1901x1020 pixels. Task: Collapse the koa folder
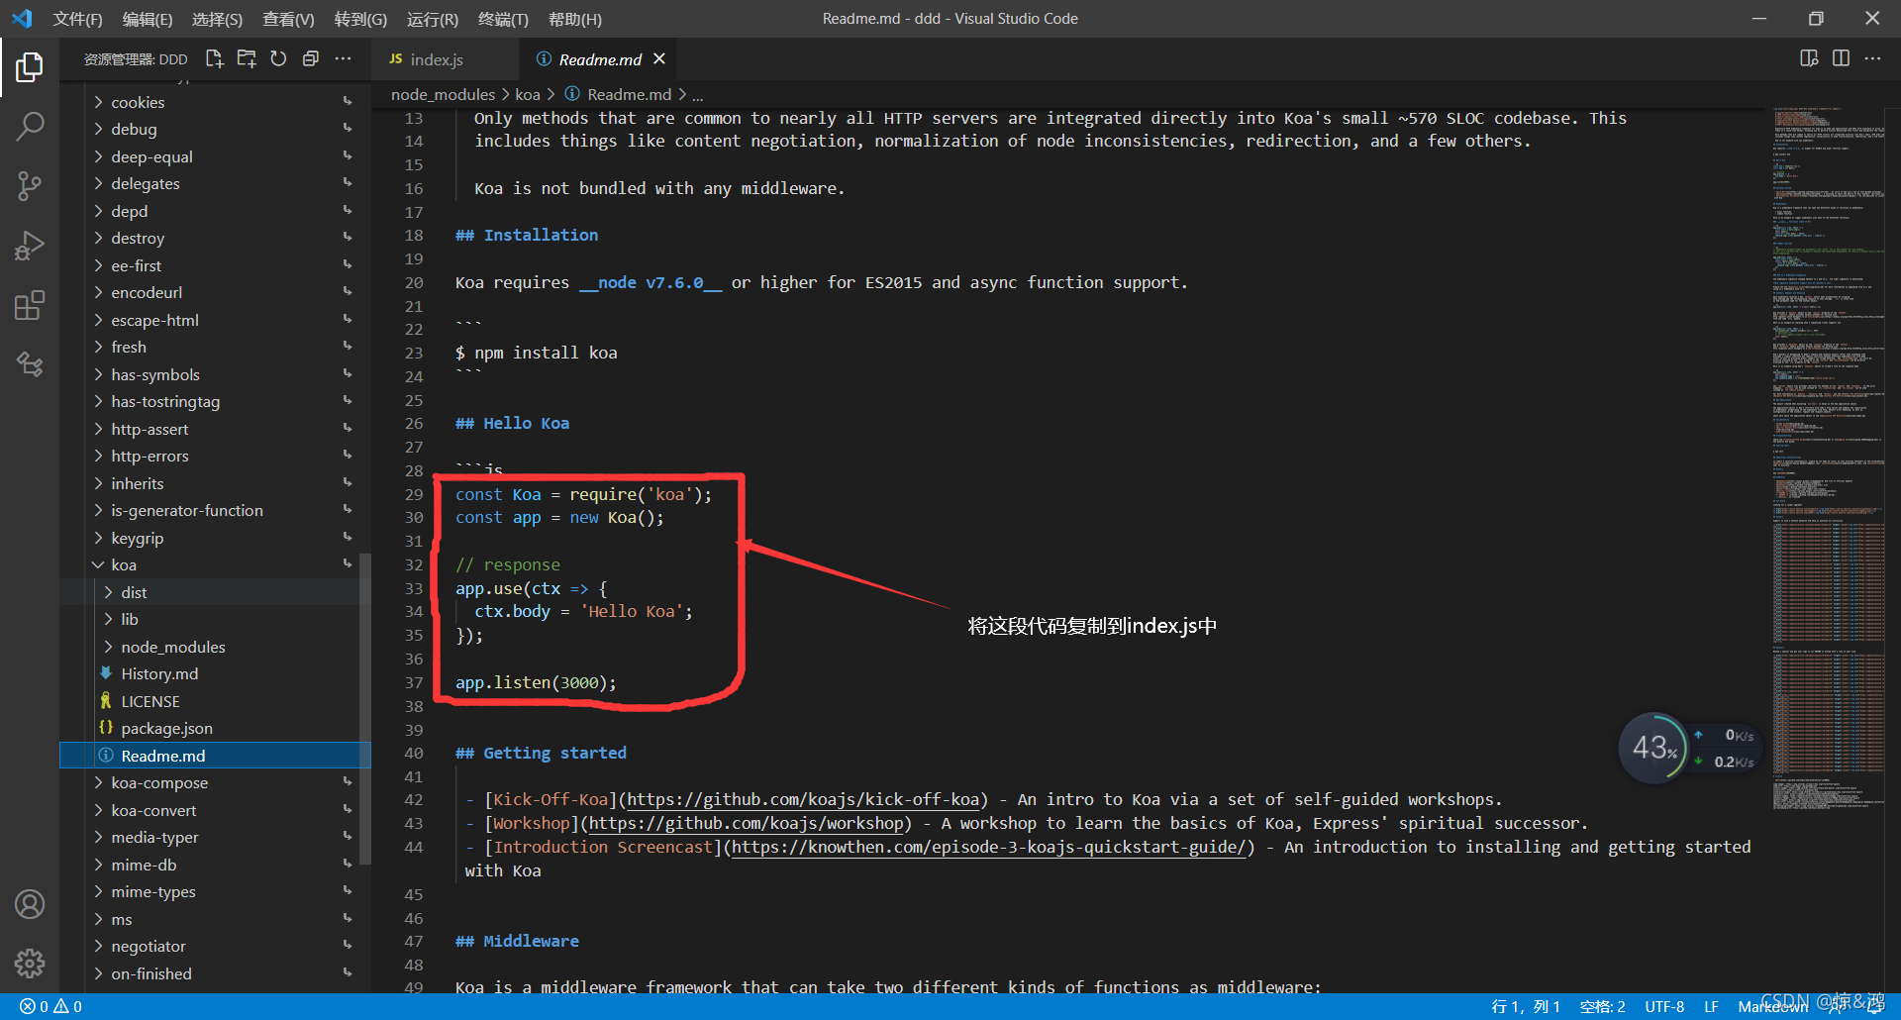click(x=215, y=564)
